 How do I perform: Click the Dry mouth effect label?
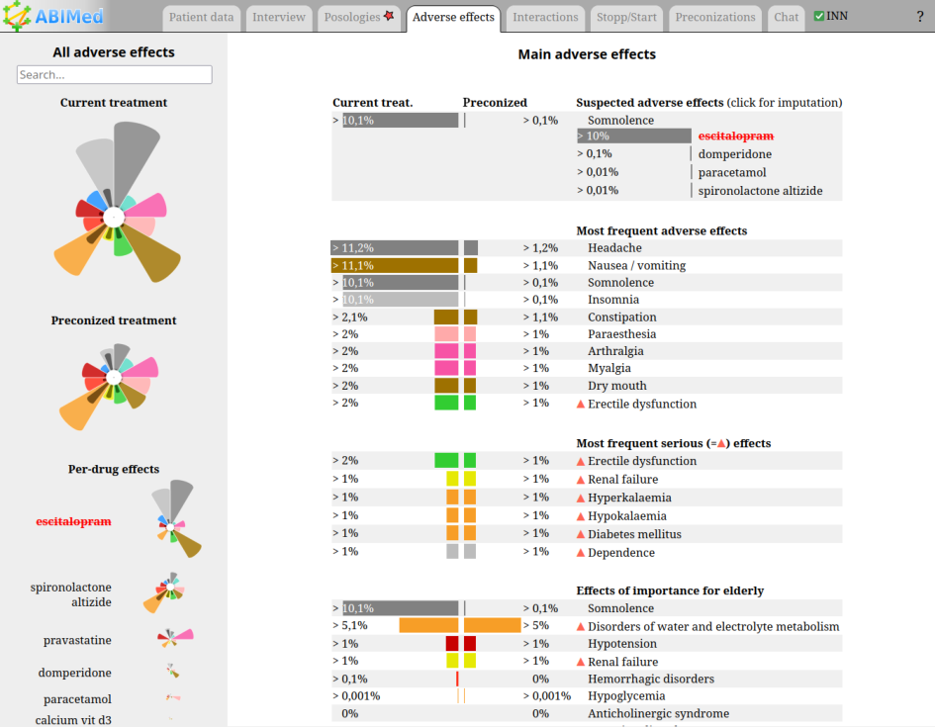(617, 386)
